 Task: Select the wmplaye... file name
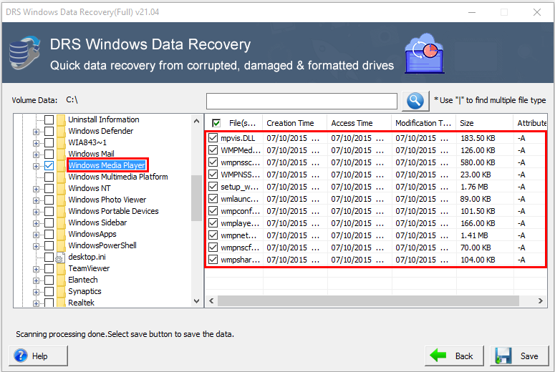[x=241, y=223]
